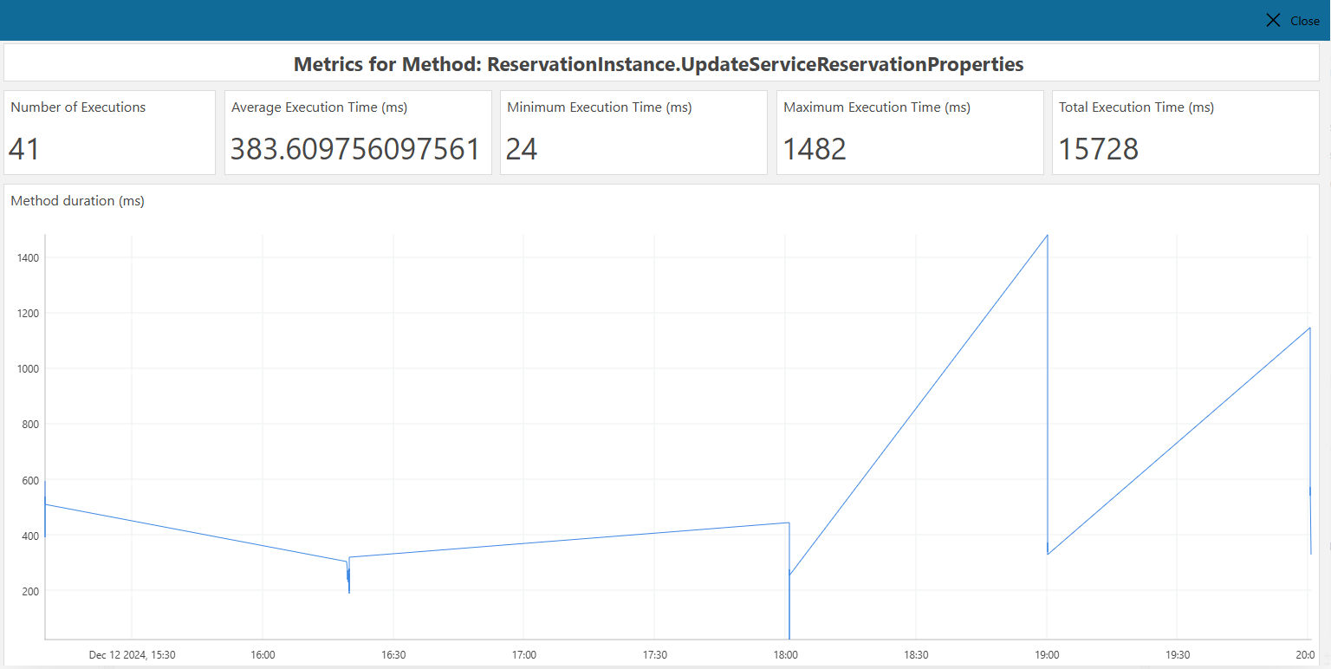This screenshot has height=669, width=1331.
Task: Click the Number of Executions label
Action: [x=78, y=107]
